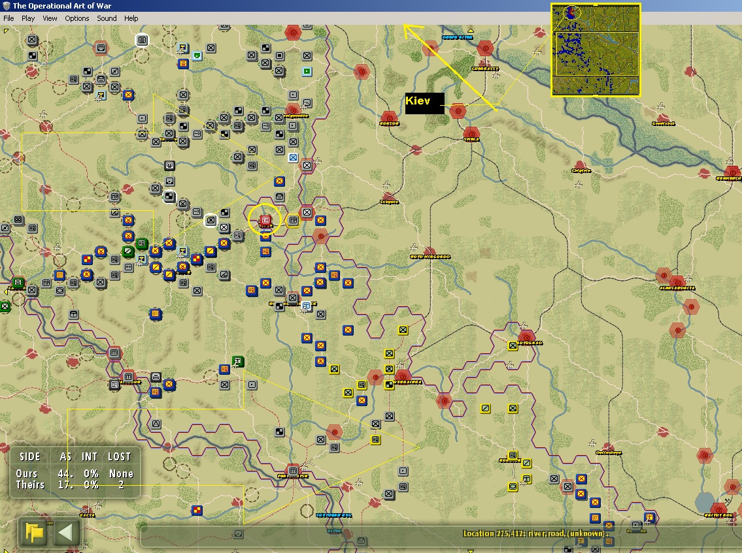Select the red-yellow checkered unit at the bottom of the map
This screenshot has width=742, height=553.
click(196, 510)
